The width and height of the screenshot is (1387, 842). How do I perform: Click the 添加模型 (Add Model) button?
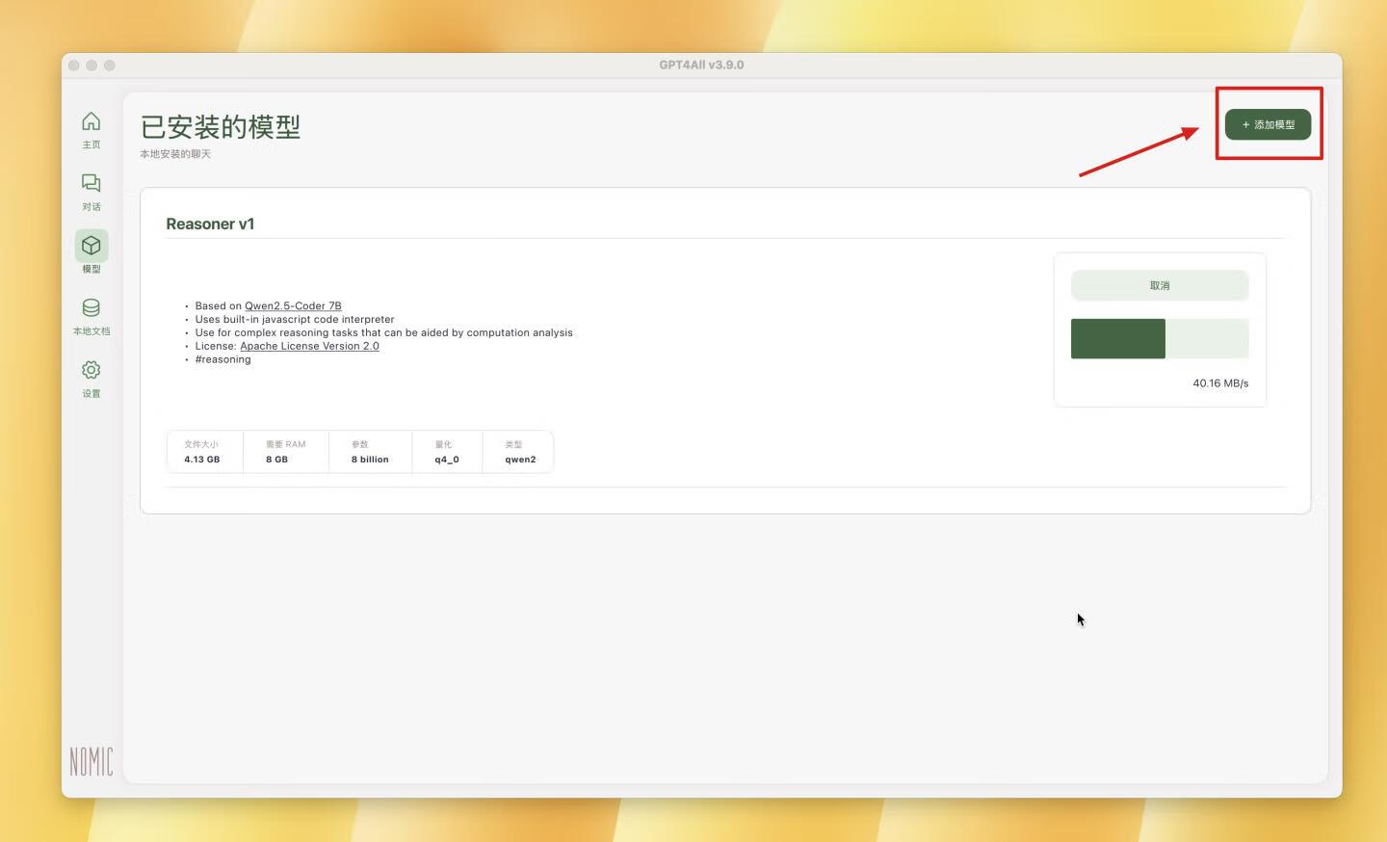(1268, 124)
